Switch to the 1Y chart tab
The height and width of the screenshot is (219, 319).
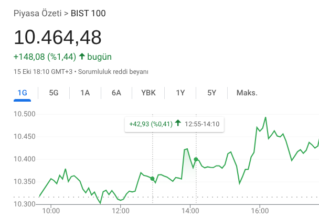click(x=180, y=93)
